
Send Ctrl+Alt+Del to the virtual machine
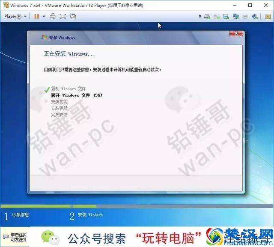(x=53, y=16)
